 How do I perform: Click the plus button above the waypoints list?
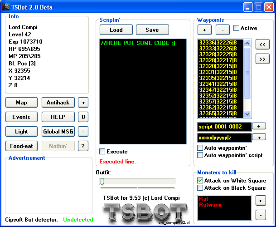click(x=204, y=30)
